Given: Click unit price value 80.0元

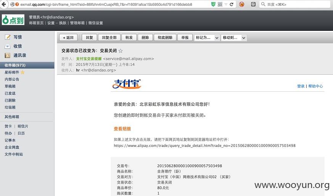Looking at the screenshot, I should click(x=163, y=188).
